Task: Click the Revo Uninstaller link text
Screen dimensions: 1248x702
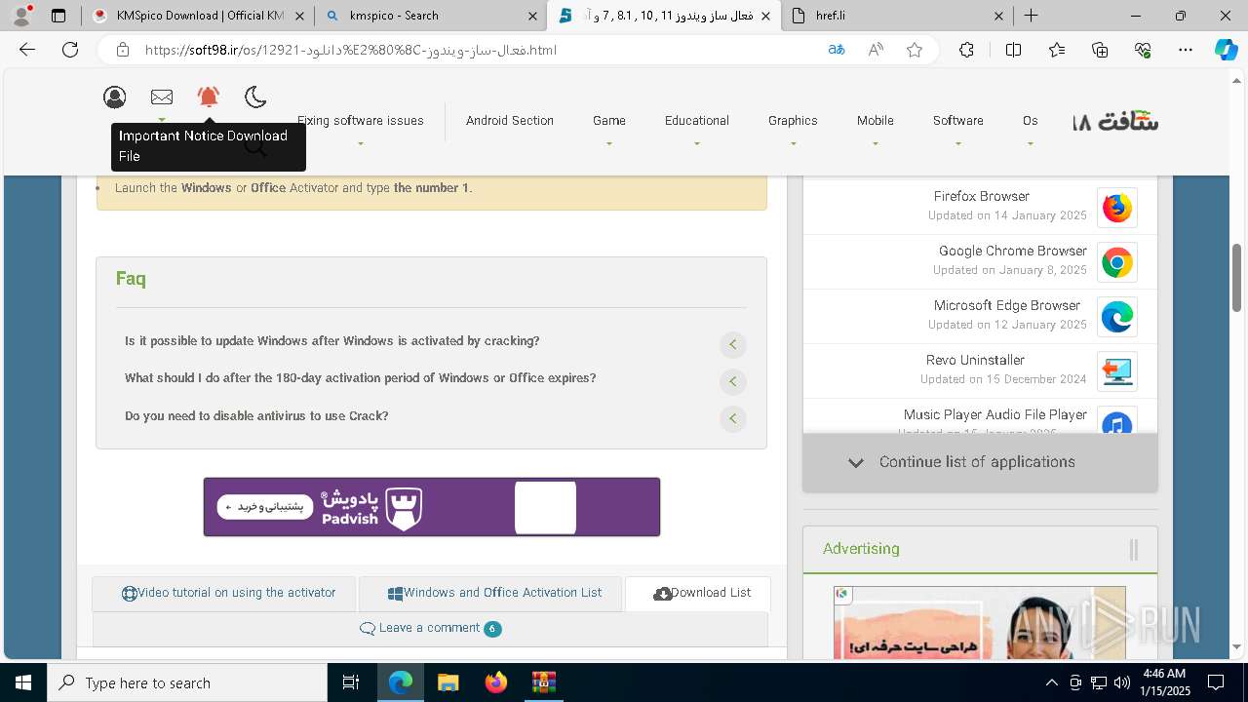Action: click(x=975, y=360)
